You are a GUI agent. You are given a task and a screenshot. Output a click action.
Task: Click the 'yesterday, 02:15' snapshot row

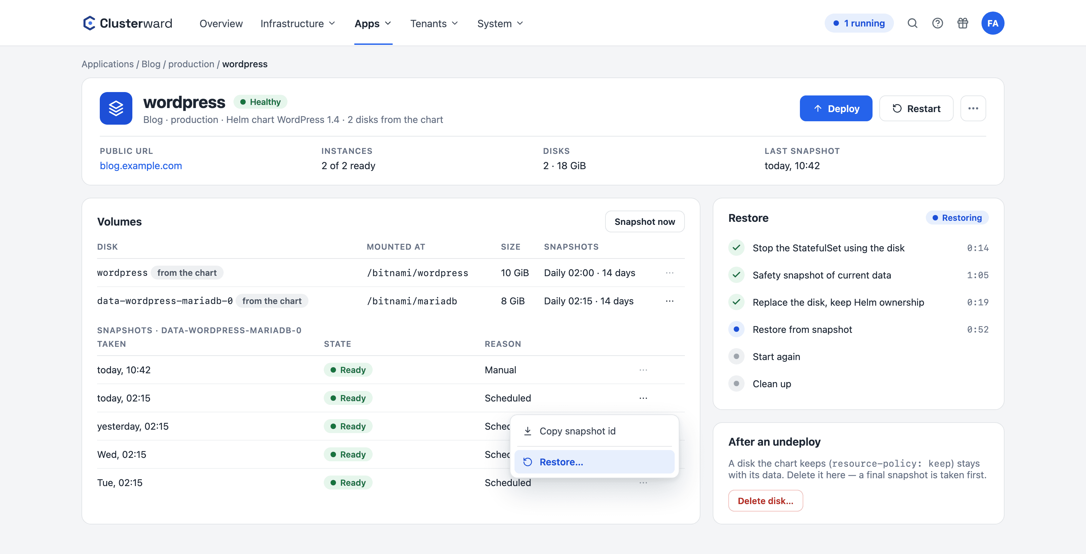tap(390, 426)
